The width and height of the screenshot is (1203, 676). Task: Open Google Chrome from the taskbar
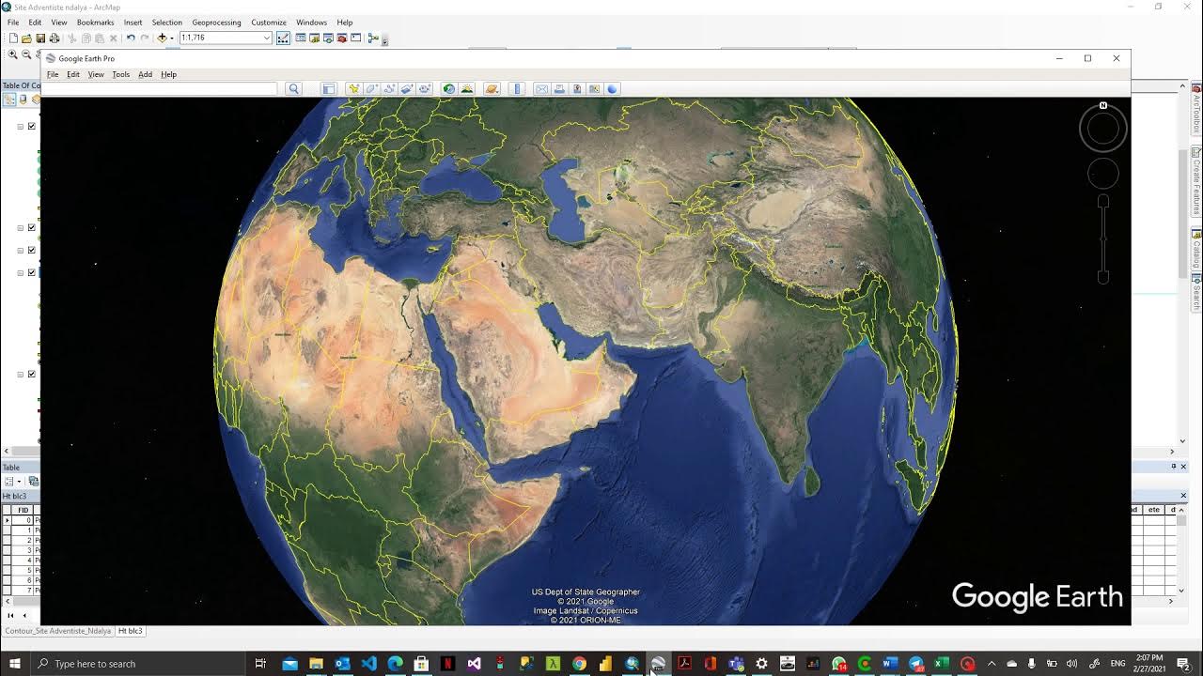click(579, 664)
